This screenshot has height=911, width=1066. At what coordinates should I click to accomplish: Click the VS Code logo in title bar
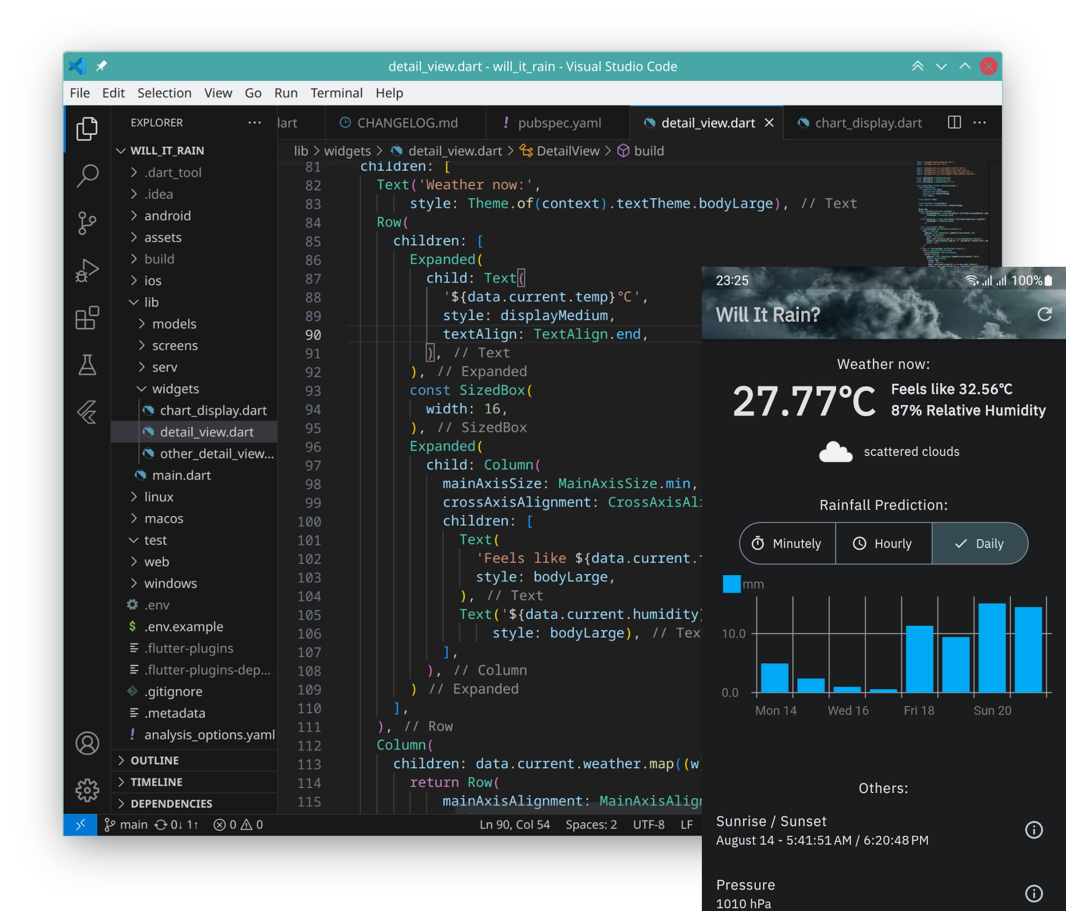click(78, 66)
